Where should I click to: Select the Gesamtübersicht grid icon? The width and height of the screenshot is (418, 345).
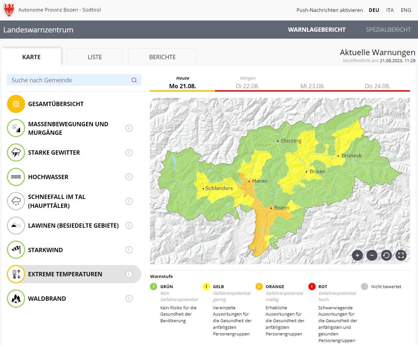(x=16, y=104)
